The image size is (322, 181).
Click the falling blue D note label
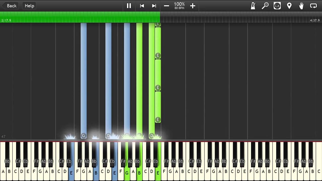point(108,136)
